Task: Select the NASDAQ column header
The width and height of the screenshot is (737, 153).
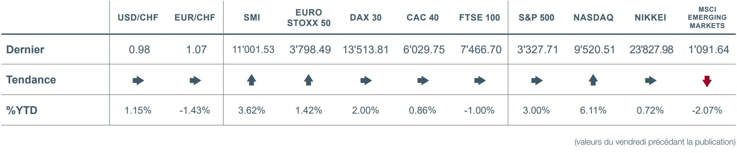Action: pyautogui.click(x=593, y=18)
